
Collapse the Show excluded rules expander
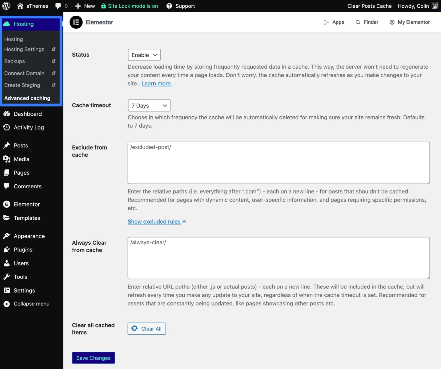[157, 222]
